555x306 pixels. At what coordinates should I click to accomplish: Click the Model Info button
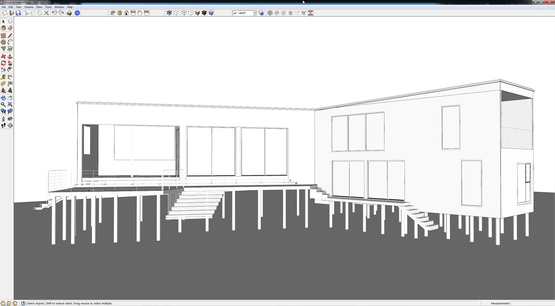77,13
